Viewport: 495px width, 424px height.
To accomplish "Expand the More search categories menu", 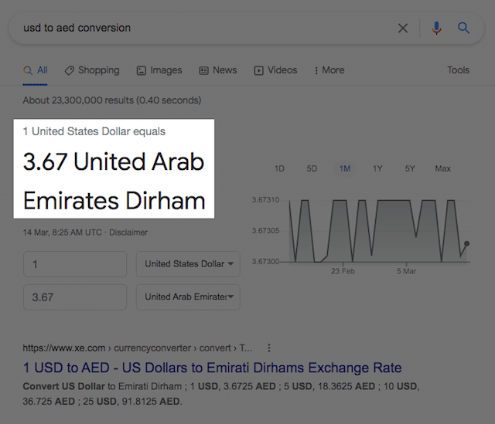I will (329, 70).
